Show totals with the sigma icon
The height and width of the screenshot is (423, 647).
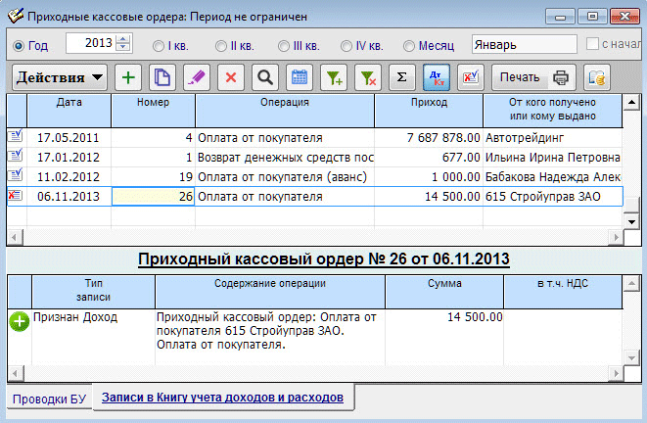point(402,77)
